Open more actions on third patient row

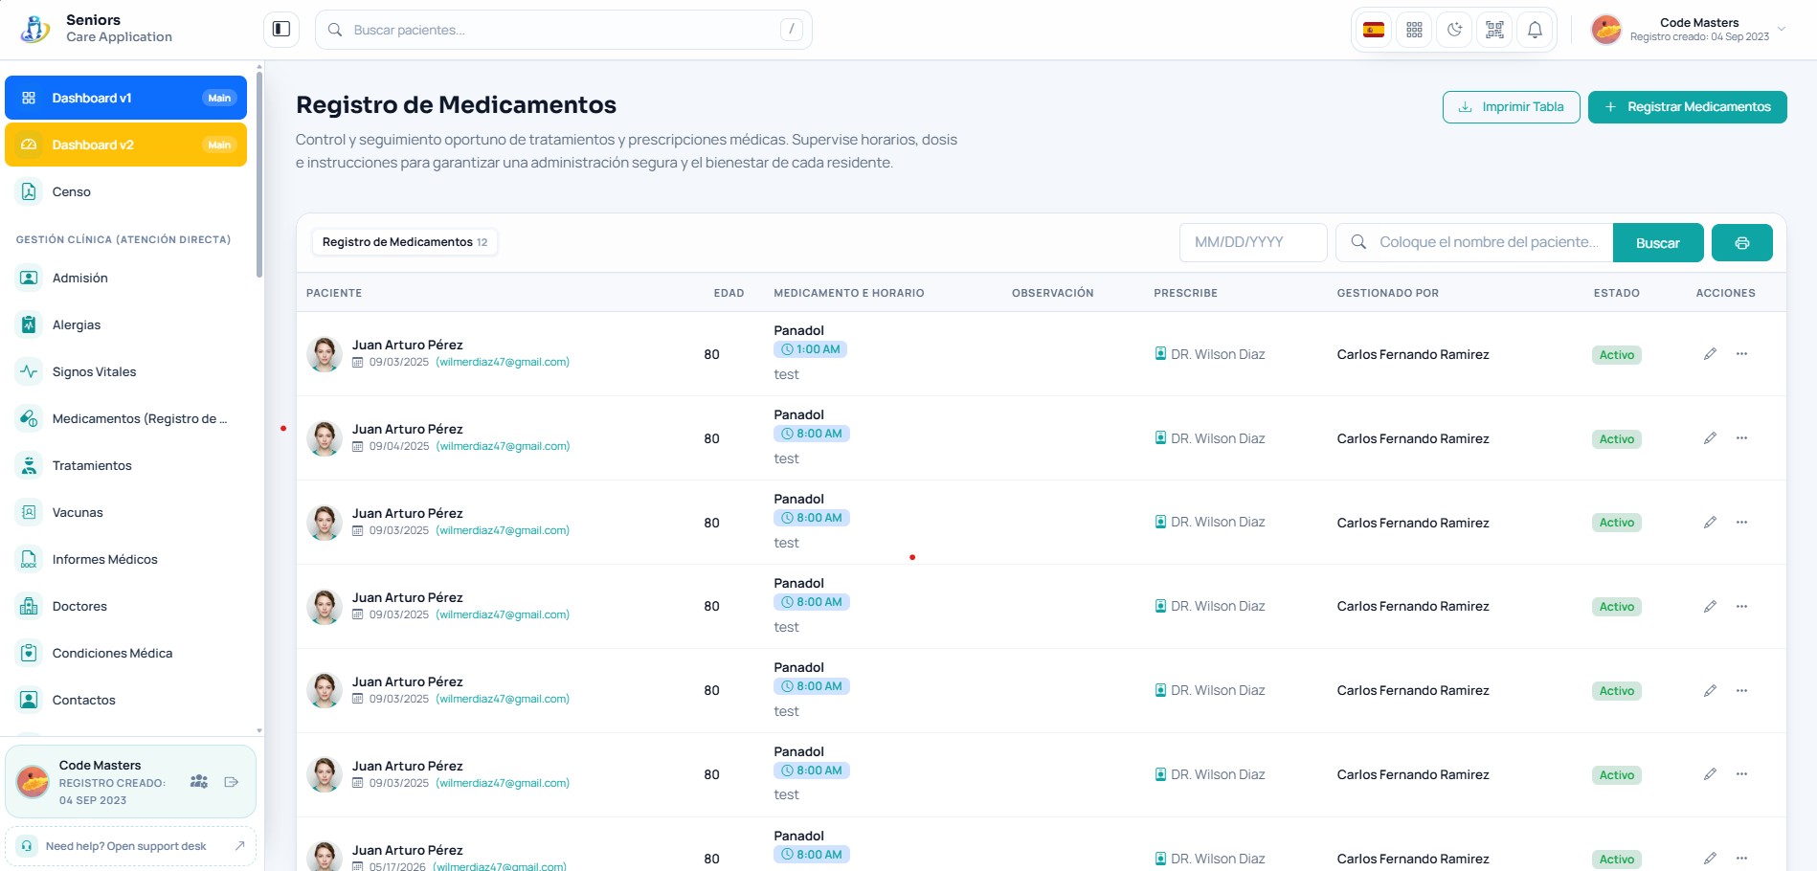[1741, 523]
